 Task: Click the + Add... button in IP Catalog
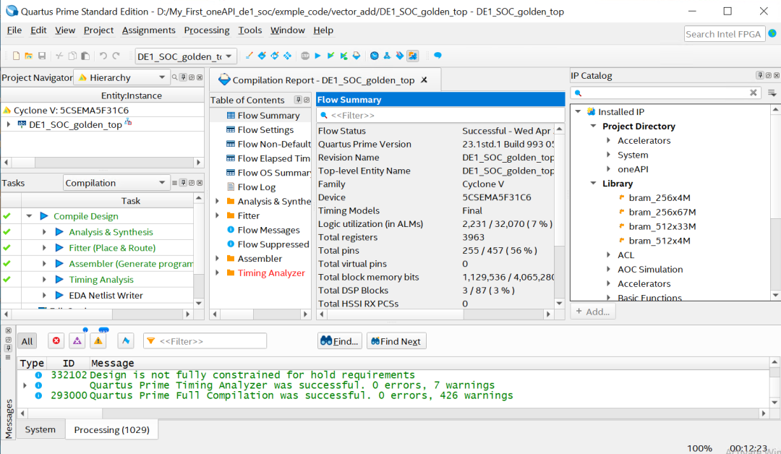[593, 312]
